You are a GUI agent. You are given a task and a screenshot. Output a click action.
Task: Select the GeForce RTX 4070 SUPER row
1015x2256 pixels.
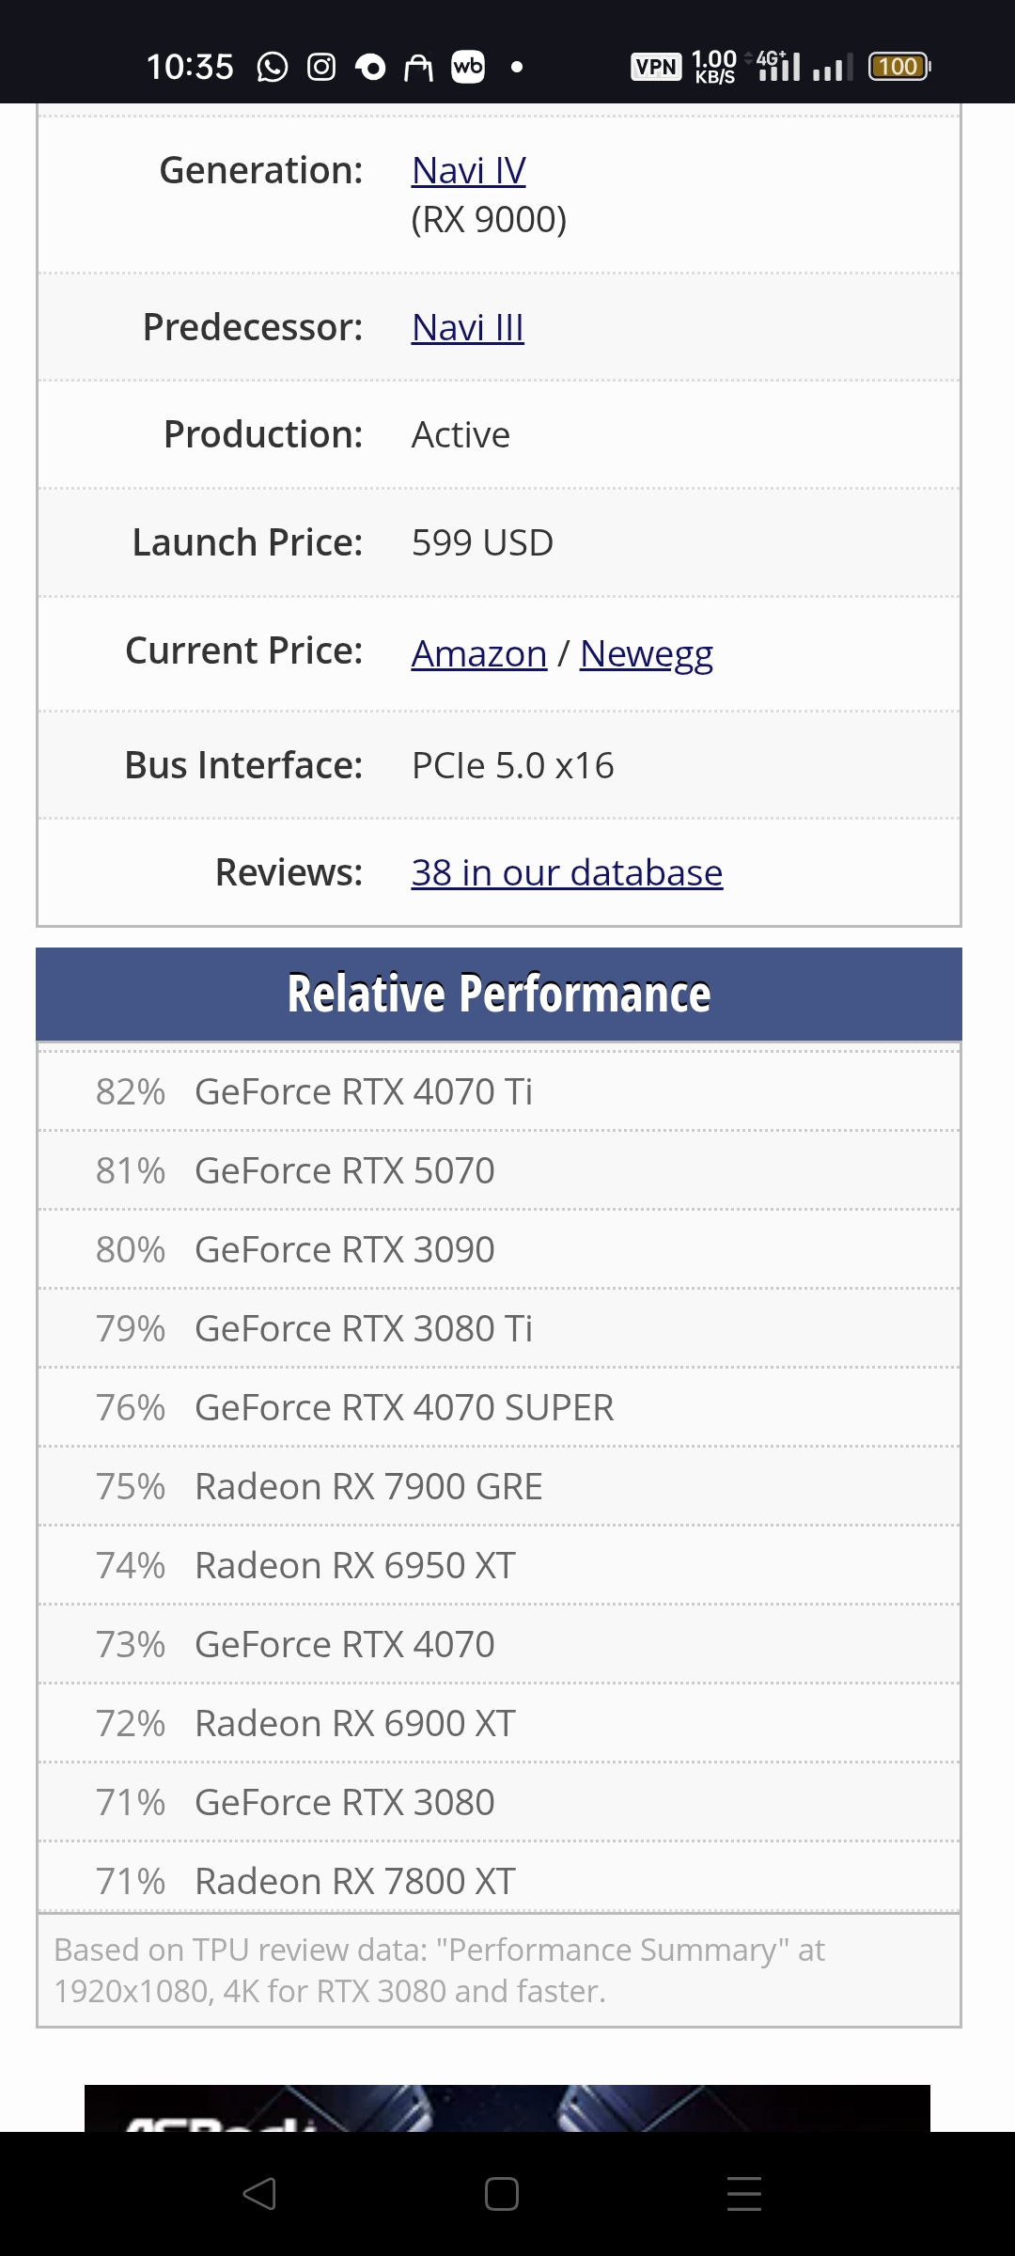[404, 1408]
